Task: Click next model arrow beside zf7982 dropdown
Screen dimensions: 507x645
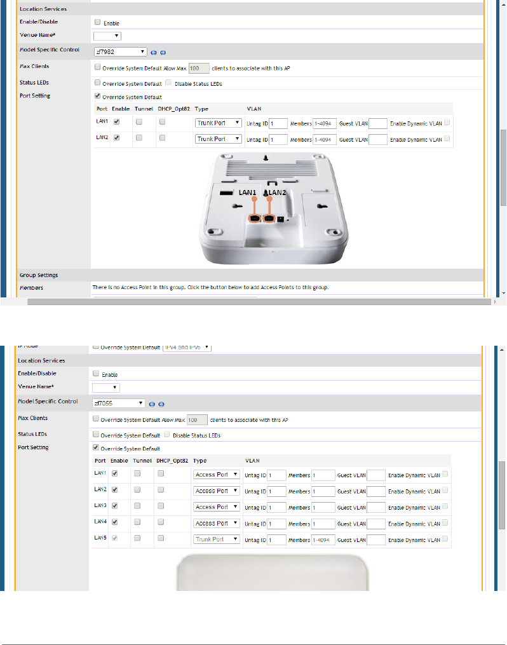Action: tap(163, 52)
